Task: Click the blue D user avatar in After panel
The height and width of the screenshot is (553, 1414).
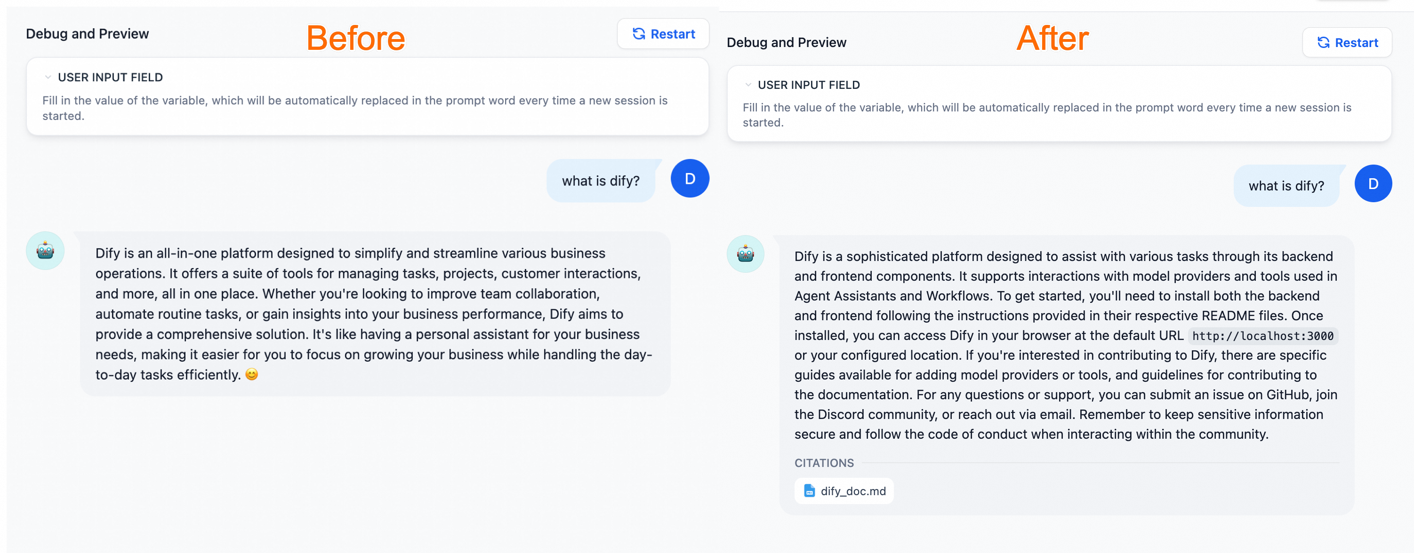Action: 1373,184
